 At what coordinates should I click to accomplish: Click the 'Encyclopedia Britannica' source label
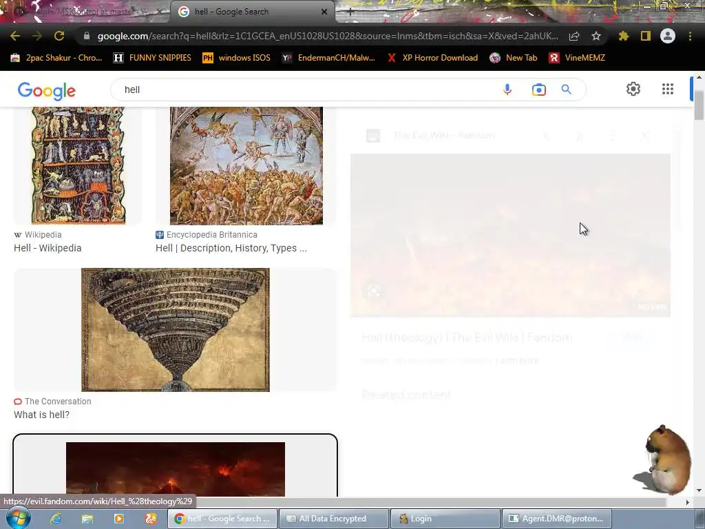tap(212, 234)
